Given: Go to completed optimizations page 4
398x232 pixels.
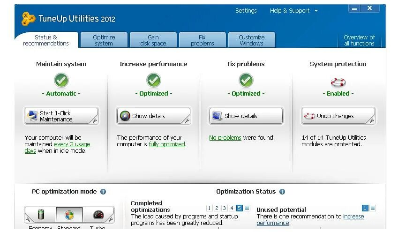Looking at the screenshot, I should click(232, 208).
